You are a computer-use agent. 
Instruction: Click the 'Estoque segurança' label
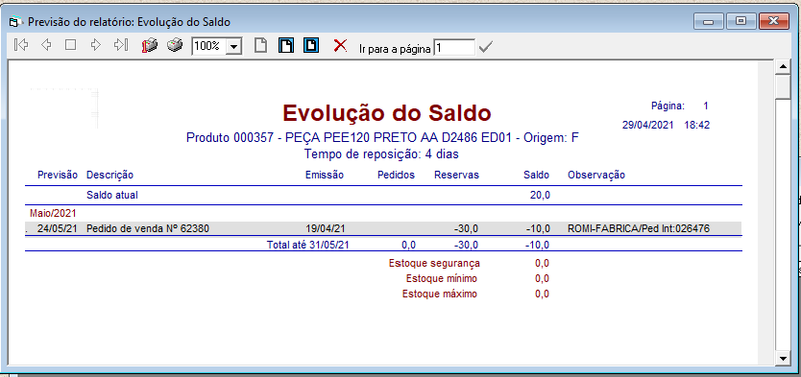(x=434, y=264)
